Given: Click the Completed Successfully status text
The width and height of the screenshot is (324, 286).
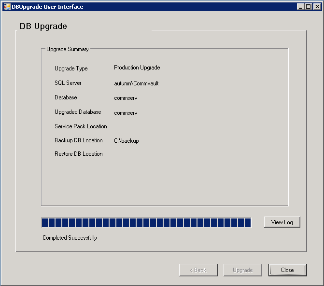Looking at the screenshot, I should [70, 238].
